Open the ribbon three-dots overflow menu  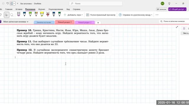[x=157, y=15]
